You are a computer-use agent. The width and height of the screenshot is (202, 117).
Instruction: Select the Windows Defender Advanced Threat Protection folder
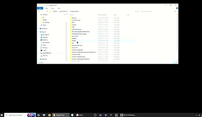point(84,52)
